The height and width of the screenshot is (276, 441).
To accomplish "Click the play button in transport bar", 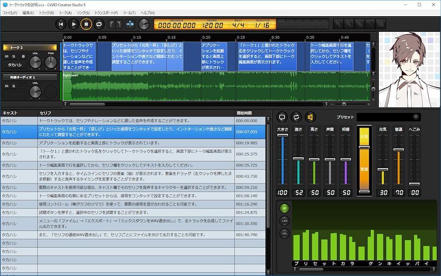I will click(x=73, y=23).
